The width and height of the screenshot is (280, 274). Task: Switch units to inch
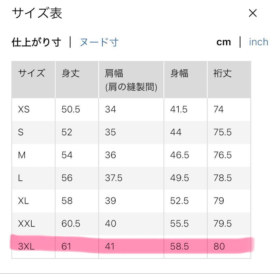coord(258,42)
